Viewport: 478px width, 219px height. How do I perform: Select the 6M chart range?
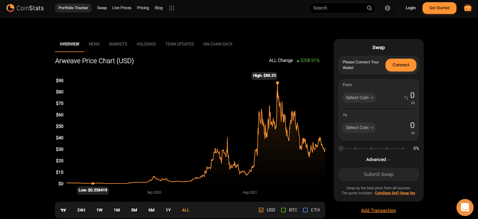(x=151, y=210)
